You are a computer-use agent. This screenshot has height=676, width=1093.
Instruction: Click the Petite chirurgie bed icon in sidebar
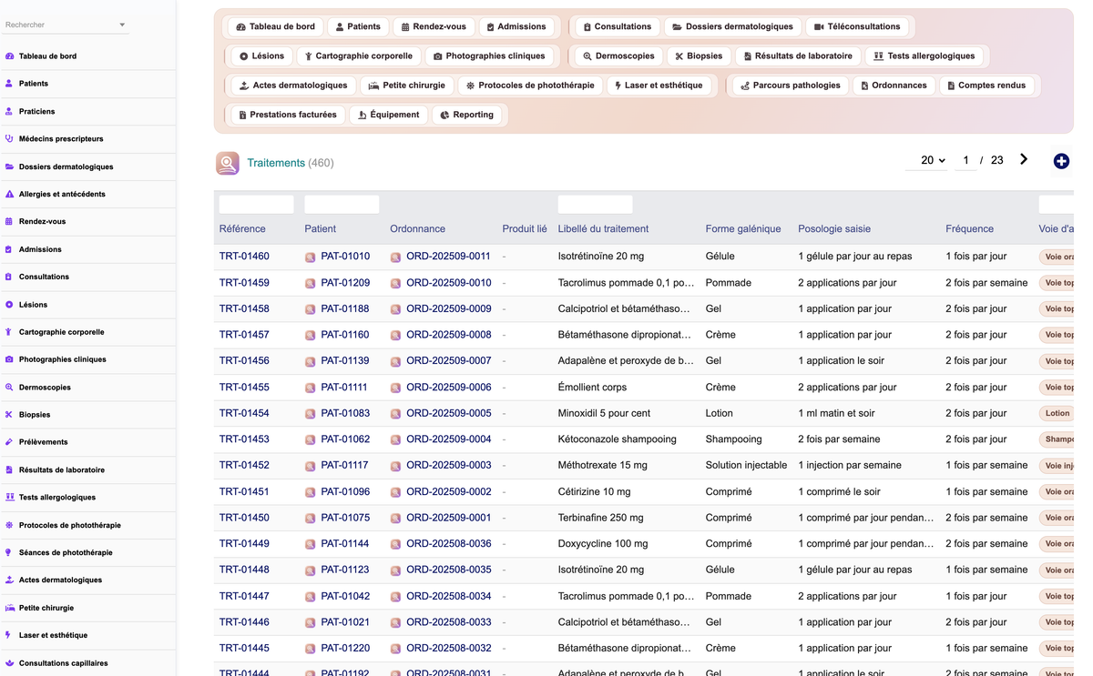9,608
